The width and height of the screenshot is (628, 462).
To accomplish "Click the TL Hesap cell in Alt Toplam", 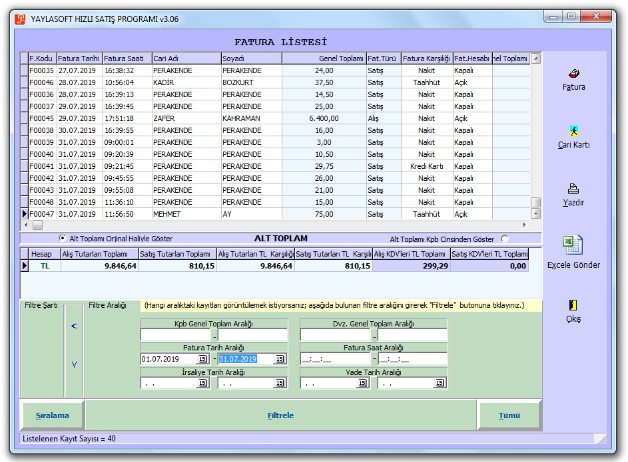I will [45, 266].
